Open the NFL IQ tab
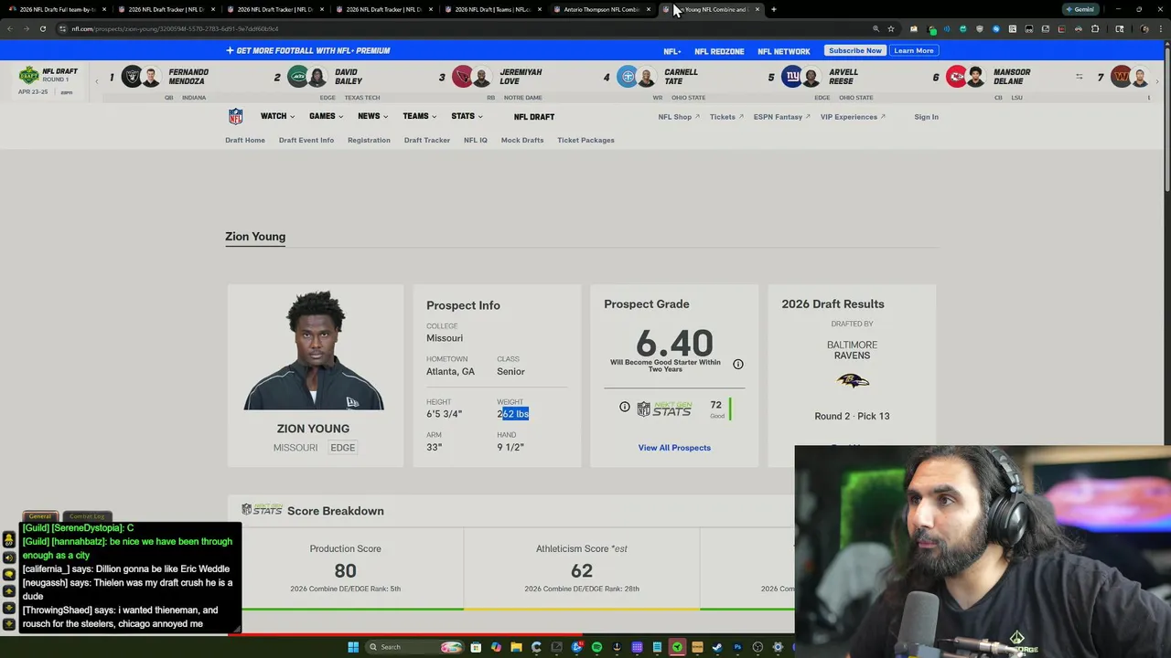Screen dimensions: 1171x658 [x=476, y=140]
